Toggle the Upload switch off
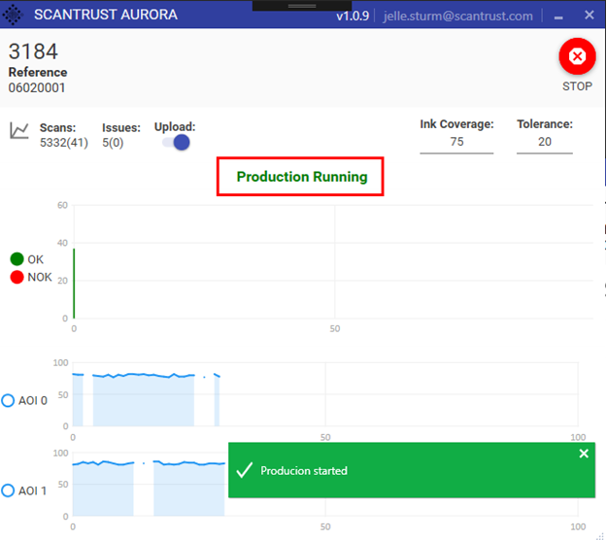Image resolution: width=607 pixels, height=540 pixels. point(176,143)
